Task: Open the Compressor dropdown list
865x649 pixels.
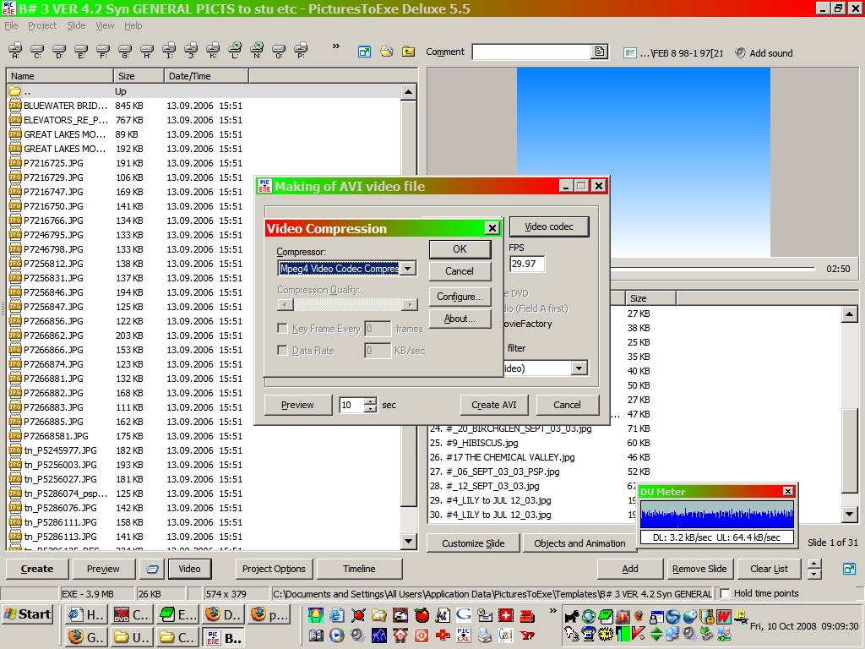Action: tap(409, 269)
